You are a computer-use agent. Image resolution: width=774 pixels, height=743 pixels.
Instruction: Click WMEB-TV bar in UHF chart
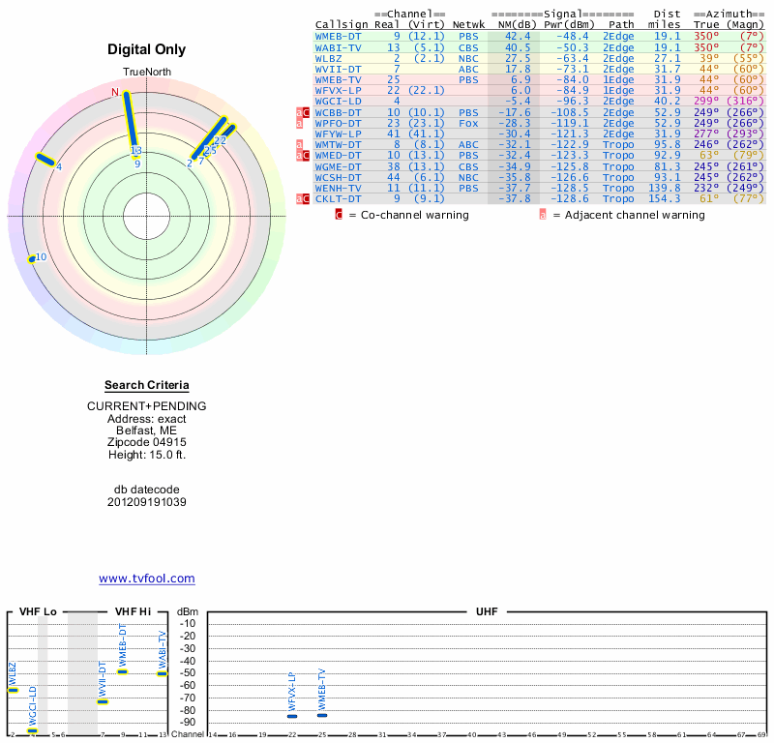(x=322, y=715)
